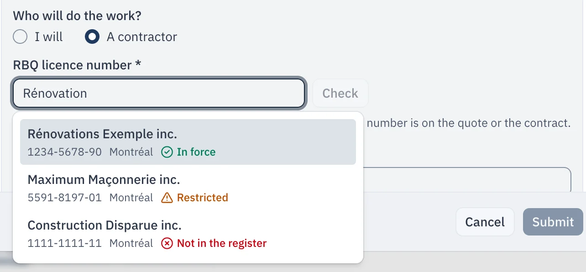The height and width of the screenshot is (272, 586).
Task: Click licence number 1111-1111-11
Action: coord(64,243)
